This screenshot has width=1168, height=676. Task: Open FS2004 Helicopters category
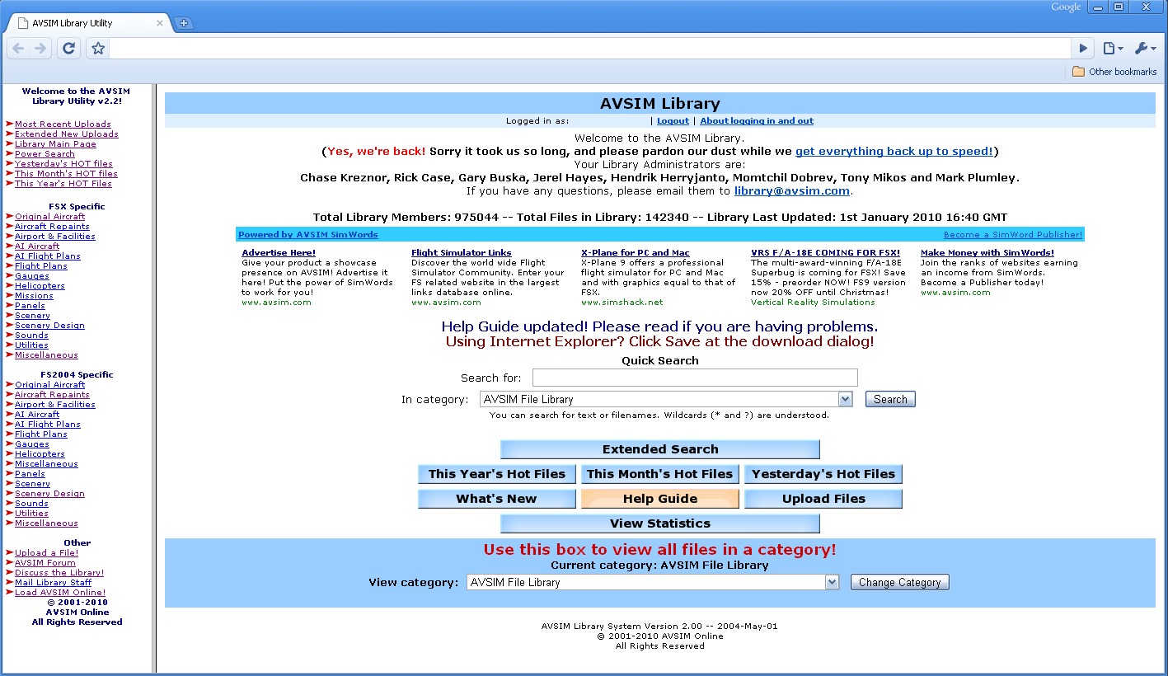point(40,454)
